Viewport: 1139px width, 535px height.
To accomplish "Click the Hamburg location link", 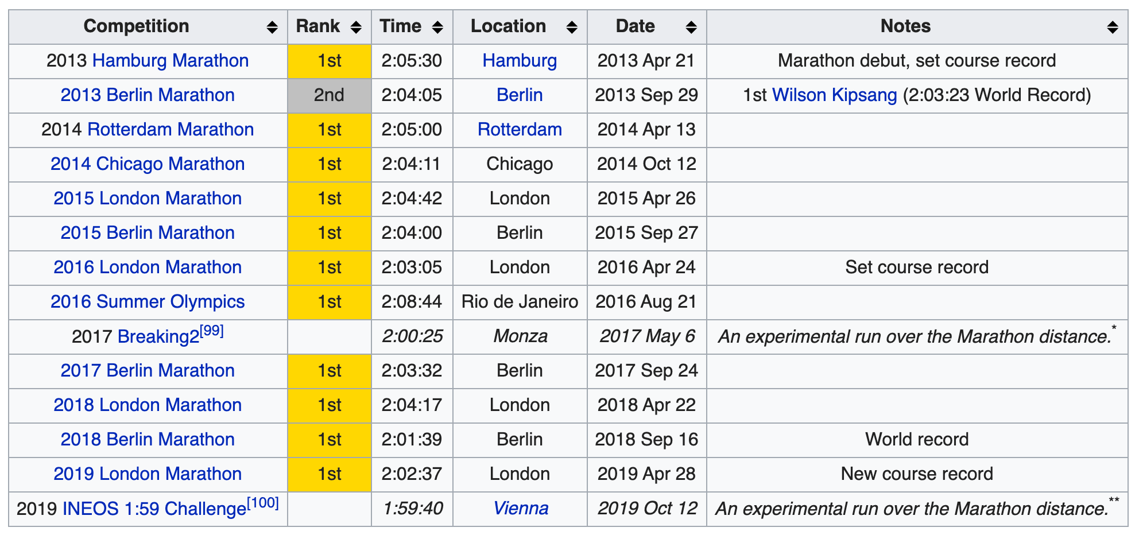I will [x=520, y=61].
